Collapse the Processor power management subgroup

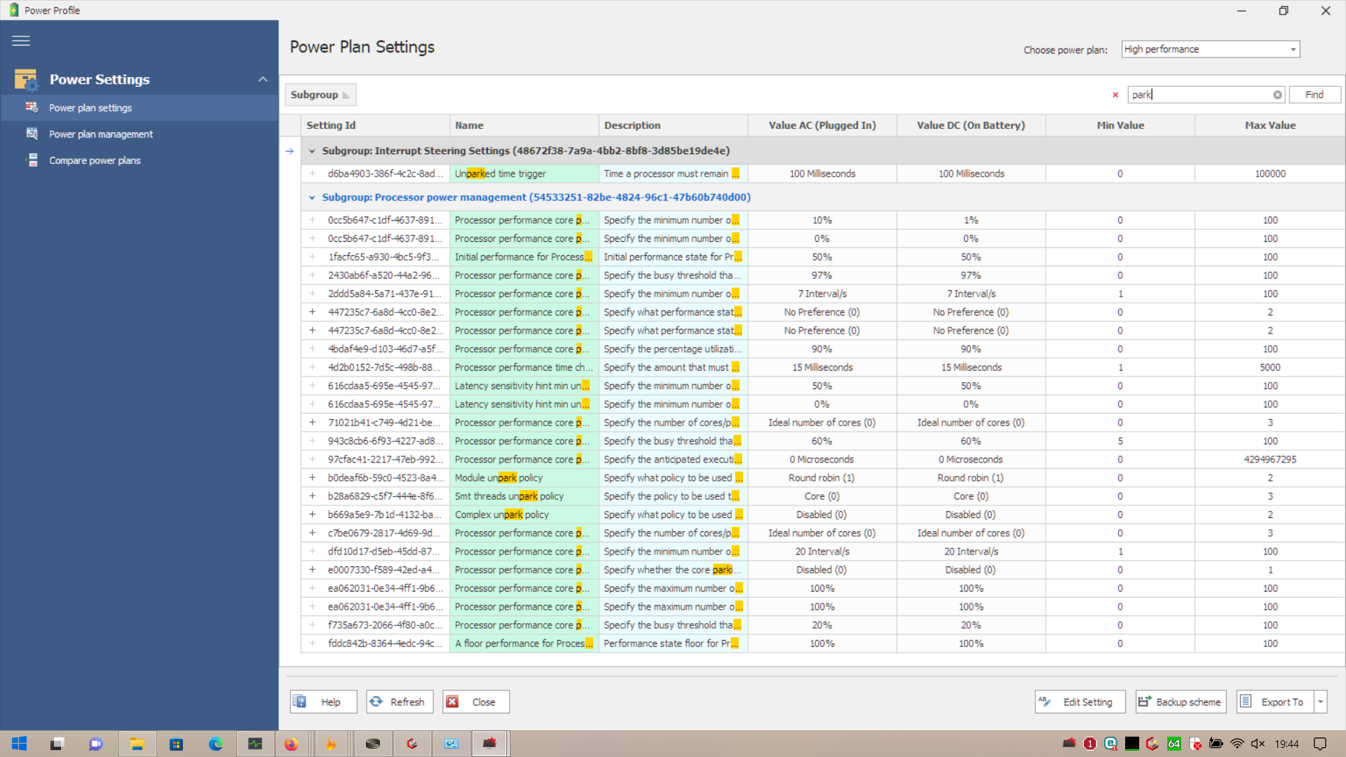(x=312, y=198)
